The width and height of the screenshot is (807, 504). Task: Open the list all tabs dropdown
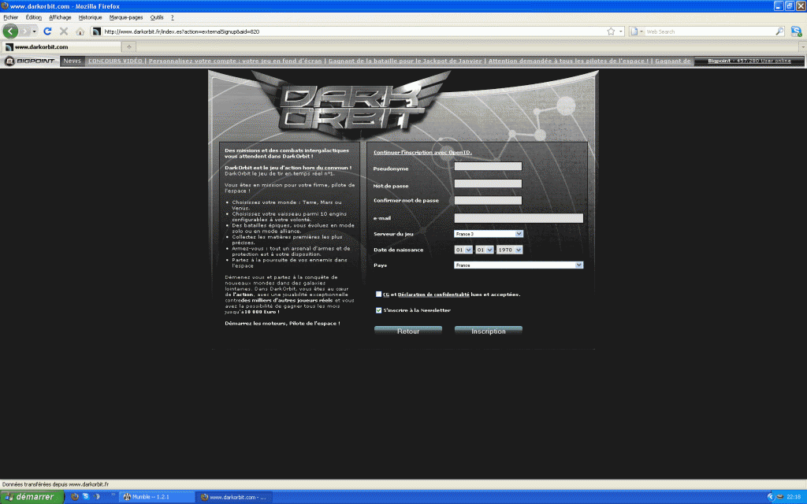[x=802, y=46]
